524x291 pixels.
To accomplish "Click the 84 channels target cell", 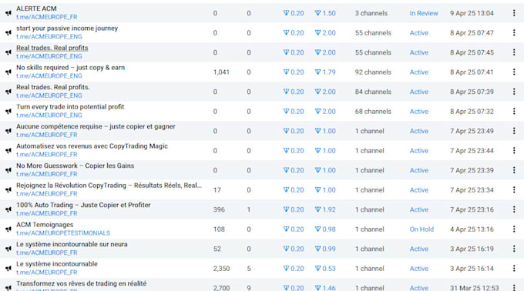I will 373,92.
